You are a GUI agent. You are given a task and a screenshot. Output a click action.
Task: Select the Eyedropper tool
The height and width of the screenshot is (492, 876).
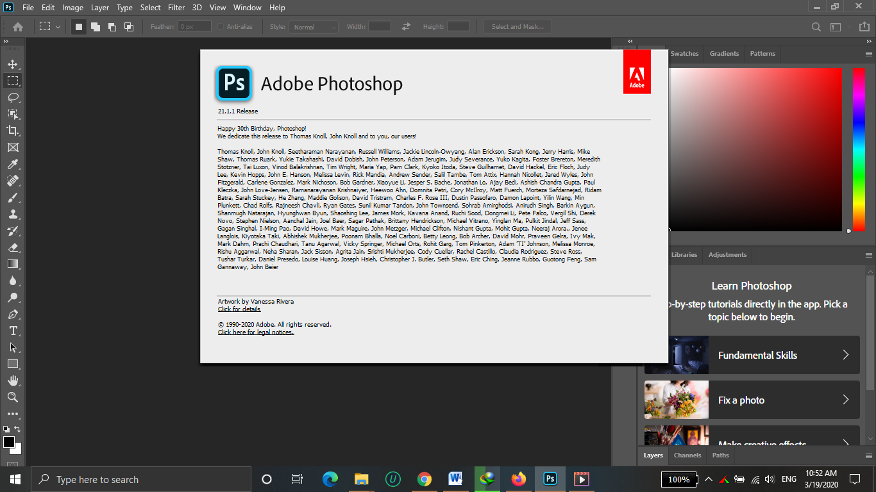pos(13,164)
